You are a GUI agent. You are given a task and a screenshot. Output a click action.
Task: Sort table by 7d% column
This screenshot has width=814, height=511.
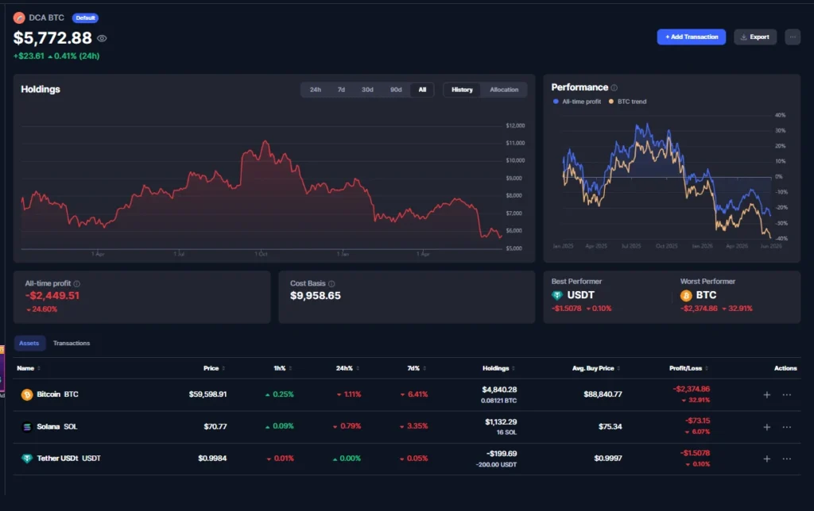[x=417, y=368]
